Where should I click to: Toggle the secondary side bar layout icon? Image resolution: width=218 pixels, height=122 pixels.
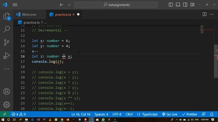185,5
